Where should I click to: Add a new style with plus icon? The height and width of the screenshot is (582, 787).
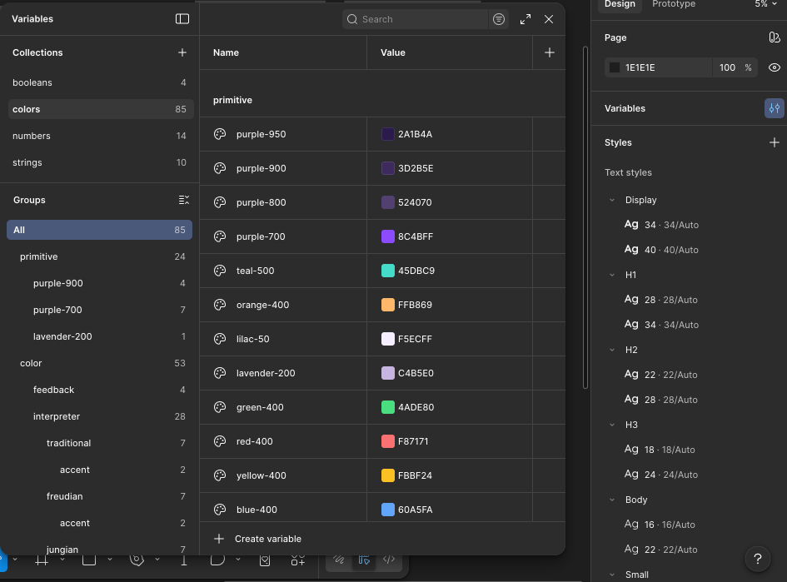pos(774,142)
